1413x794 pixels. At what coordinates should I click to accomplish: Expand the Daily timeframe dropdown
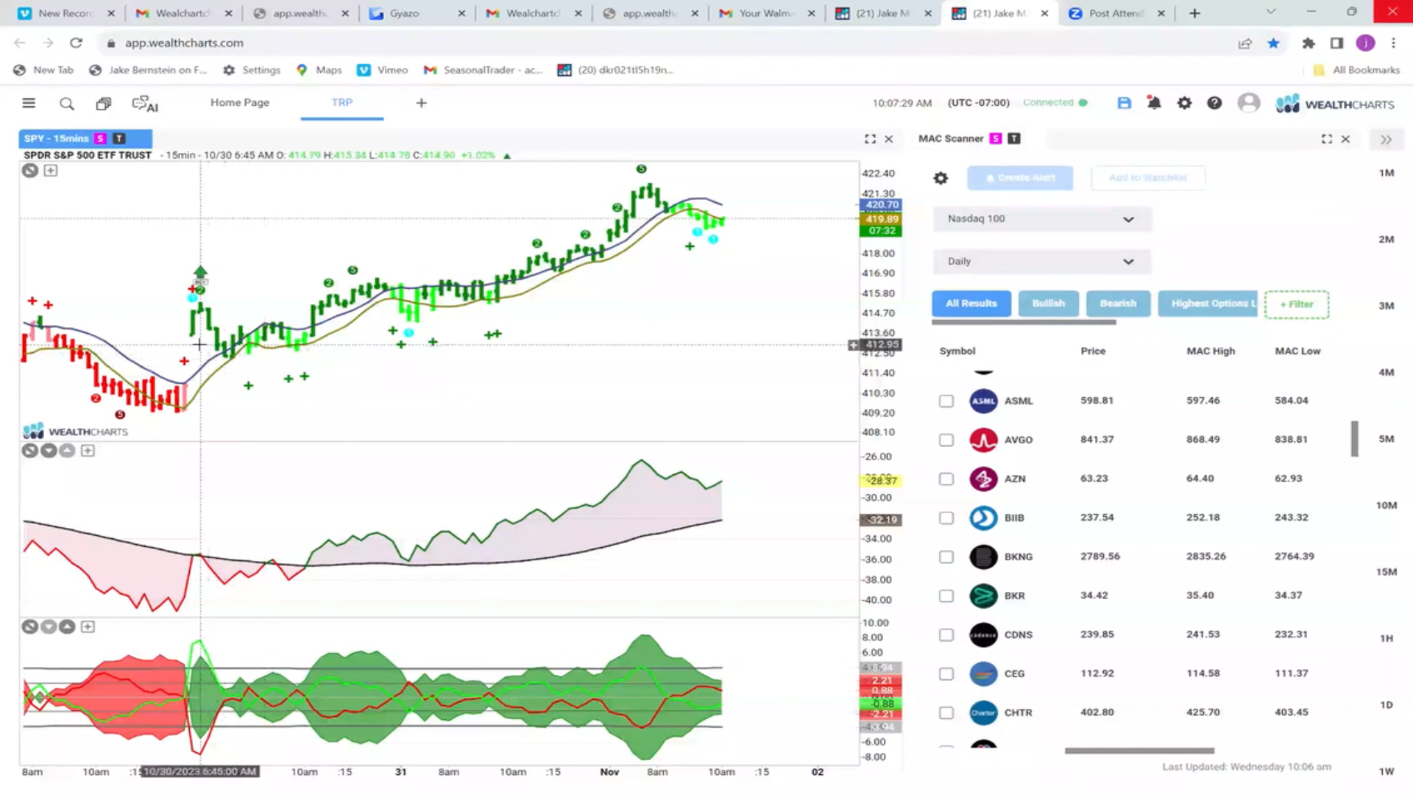click(1041, 262)
